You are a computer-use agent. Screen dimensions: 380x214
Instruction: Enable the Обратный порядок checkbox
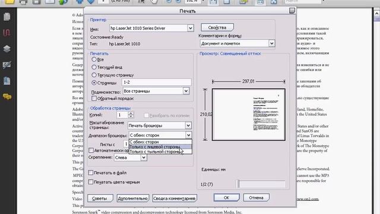[x=94, y=98]
